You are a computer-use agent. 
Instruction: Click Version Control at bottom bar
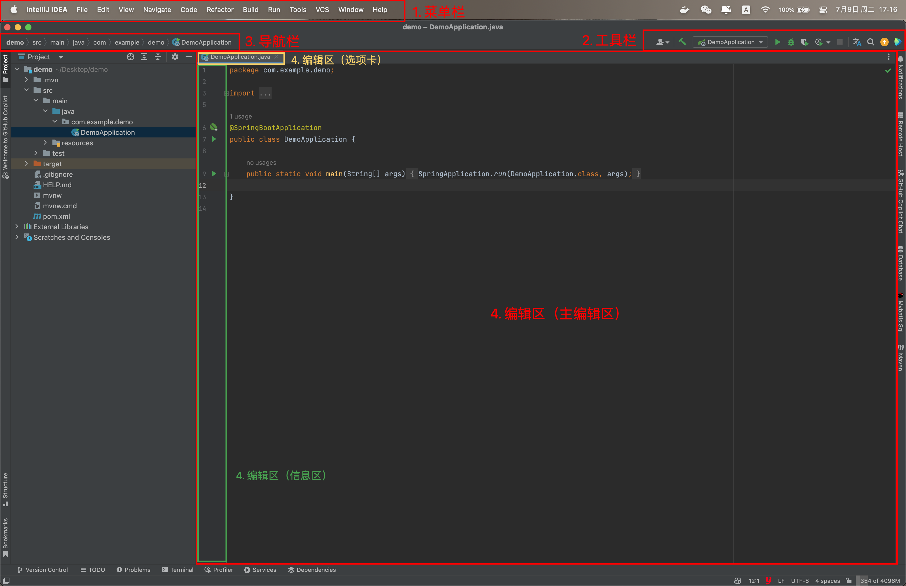click(42, 570)
